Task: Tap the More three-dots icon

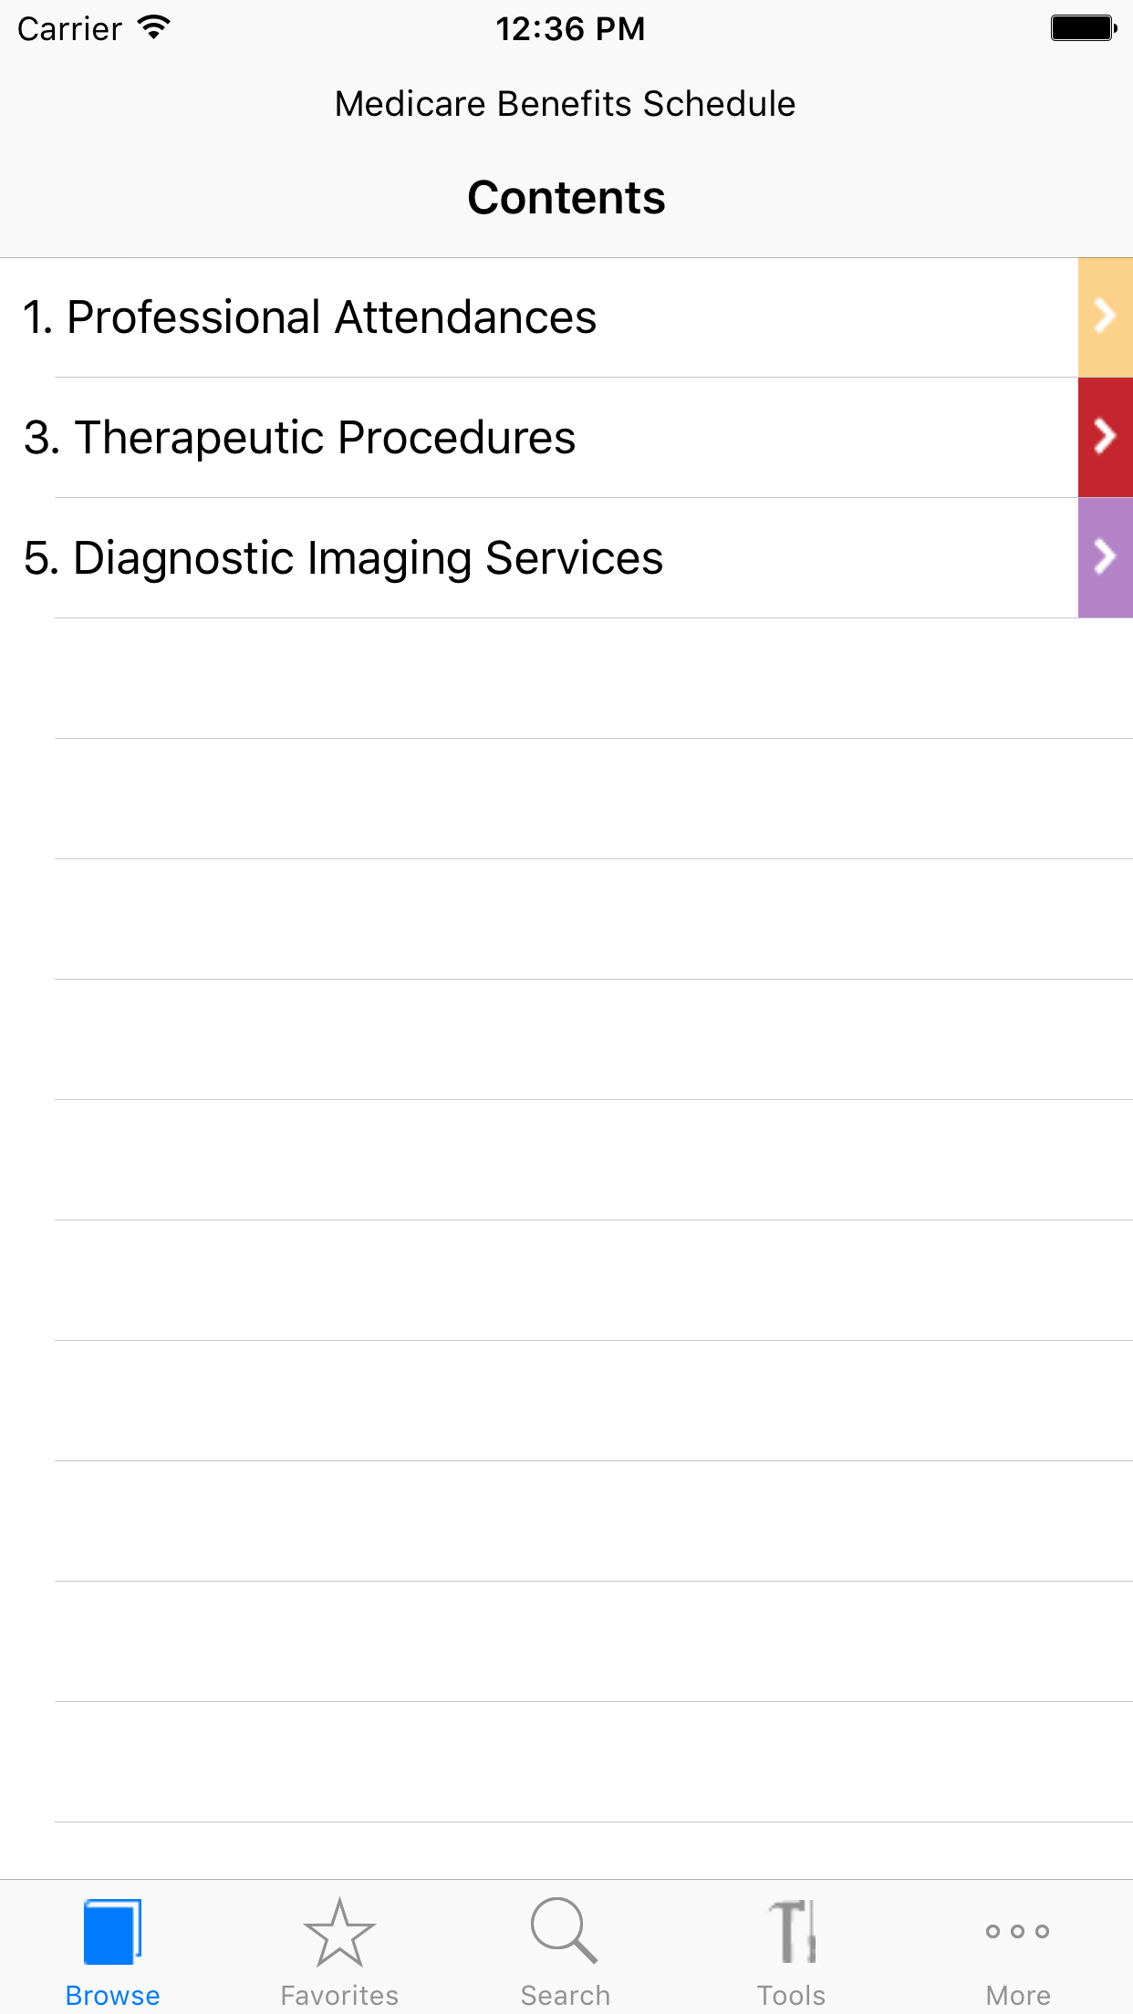Action: [x=1018, y=1931]
